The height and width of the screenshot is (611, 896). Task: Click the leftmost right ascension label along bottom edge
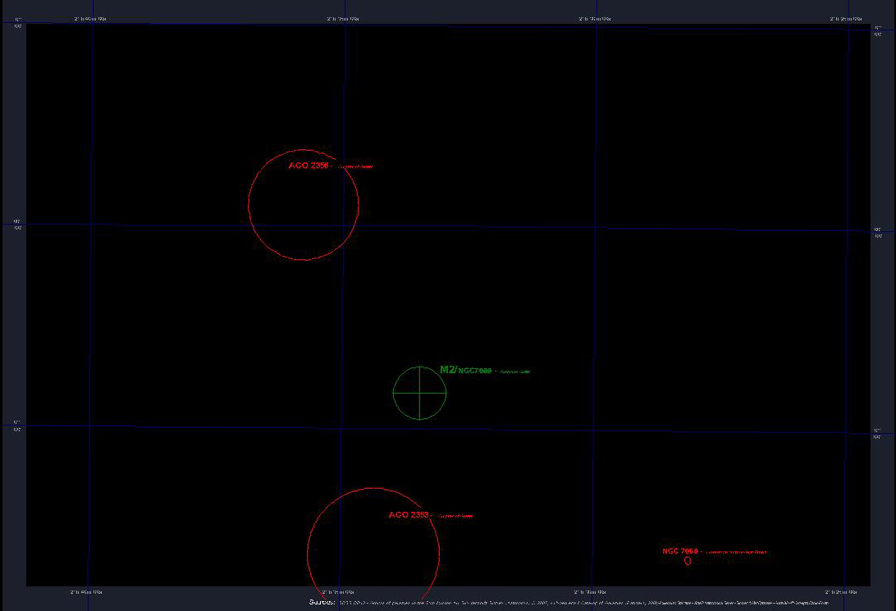[86, 591]
